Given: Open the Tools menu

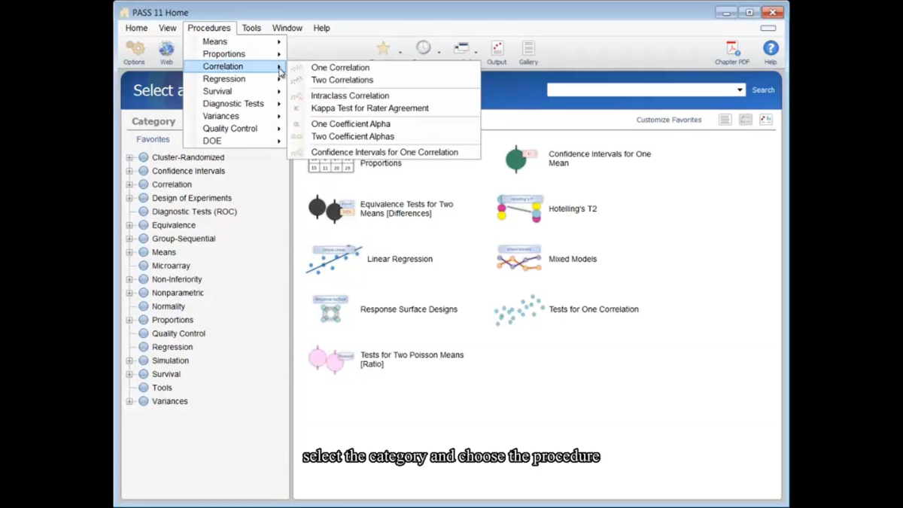Looking at the screenshot, I should 251,28.
